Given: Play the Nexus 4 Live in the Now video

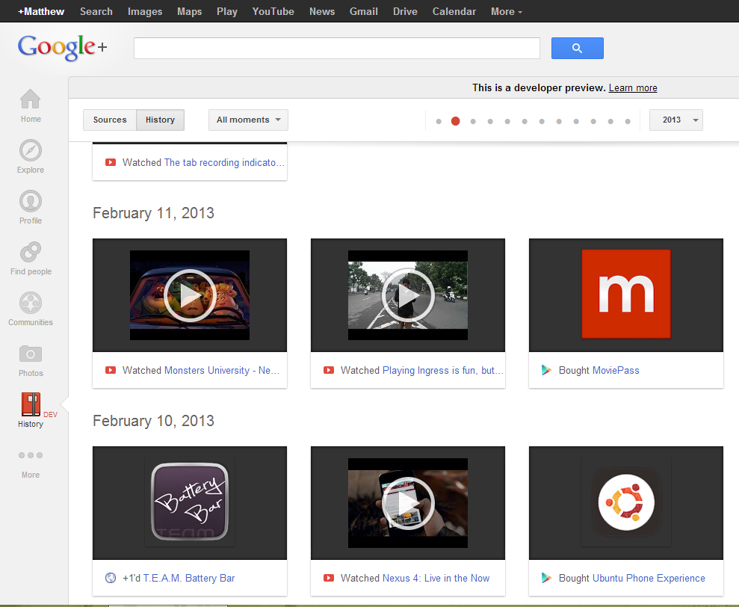Looking at the screenshot, I should pos(407,503).
